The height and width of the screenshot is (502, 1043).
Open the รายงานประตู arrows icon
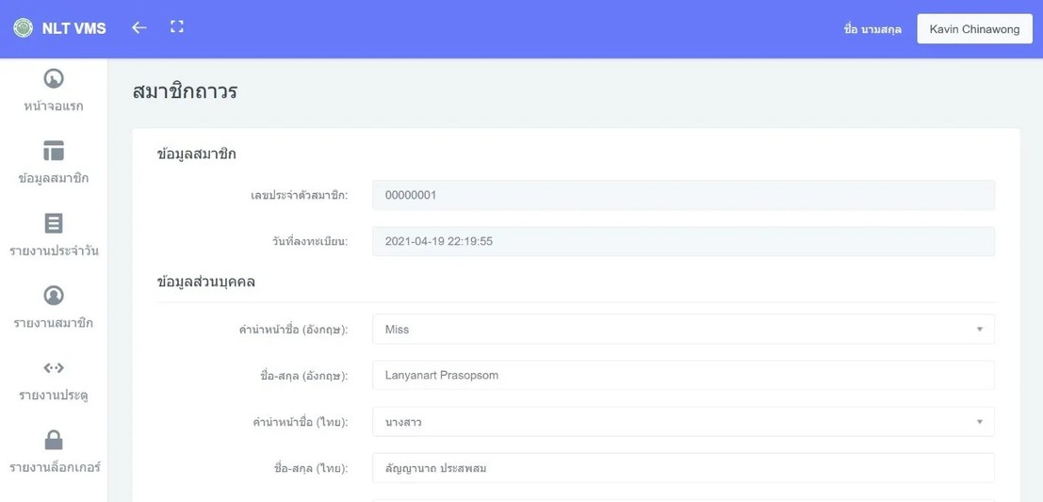click(54, 367)
